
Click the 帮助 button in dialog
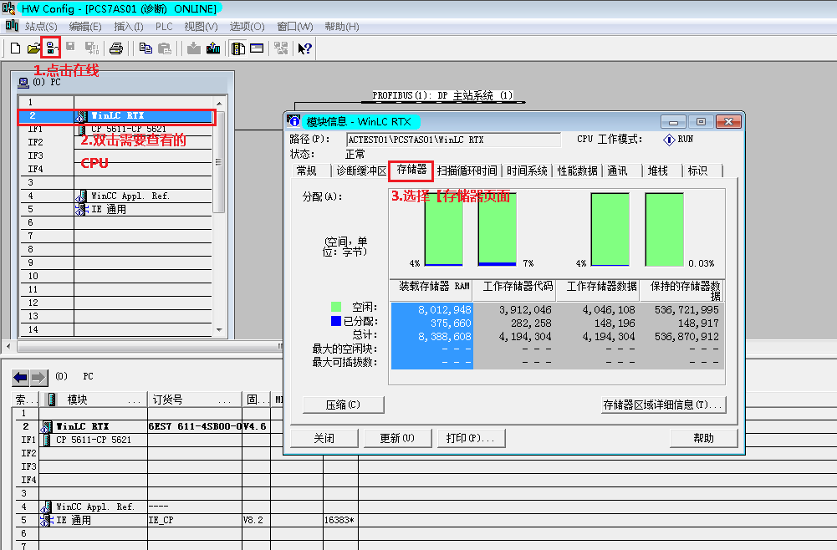coord(703,438)
